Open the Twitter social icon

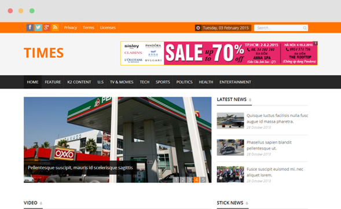(x=38, y=28)
